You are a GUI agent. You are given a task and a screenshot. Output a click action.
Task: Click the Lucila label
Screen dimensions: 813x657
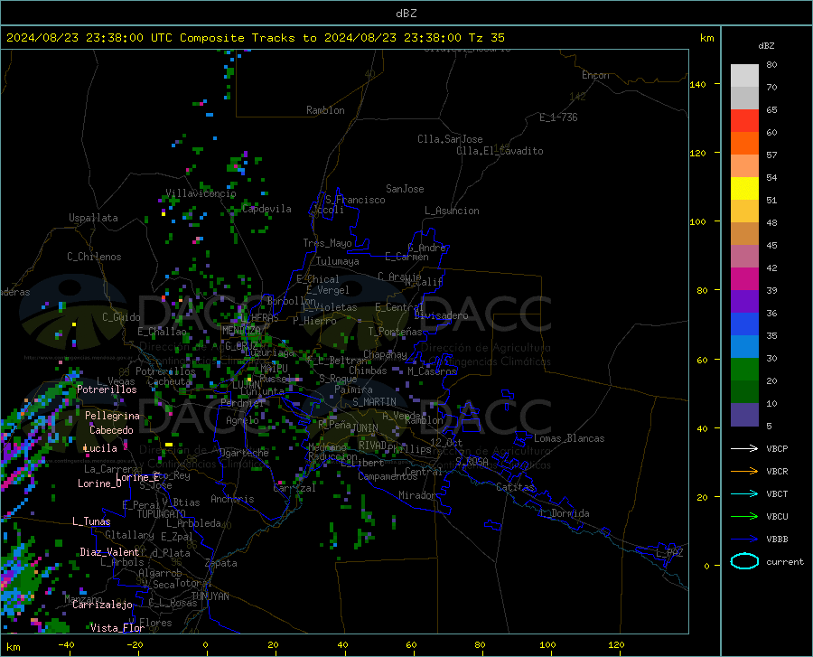[100, 448]
